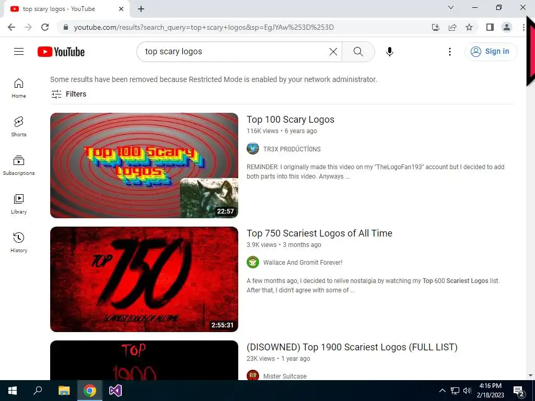Expand tab search chevron in title bar

pyautogui.click(x=451, y=7)
